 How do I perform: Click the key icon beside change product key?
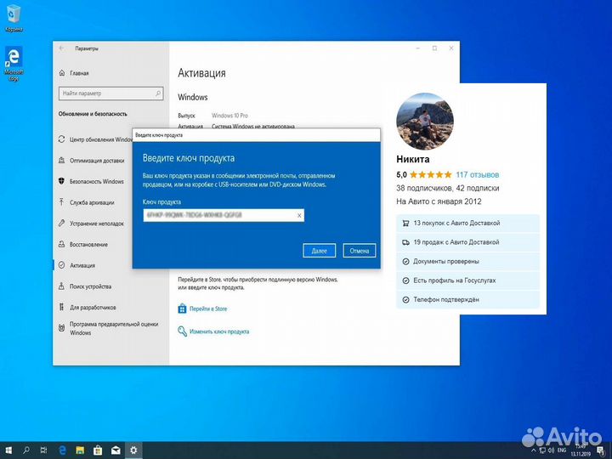pyautogui.click(x=182, y=331)
